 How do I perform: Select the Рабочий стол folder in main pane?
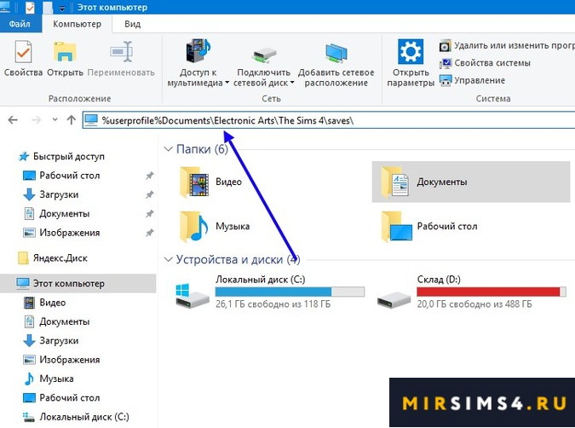coord(429,227)
